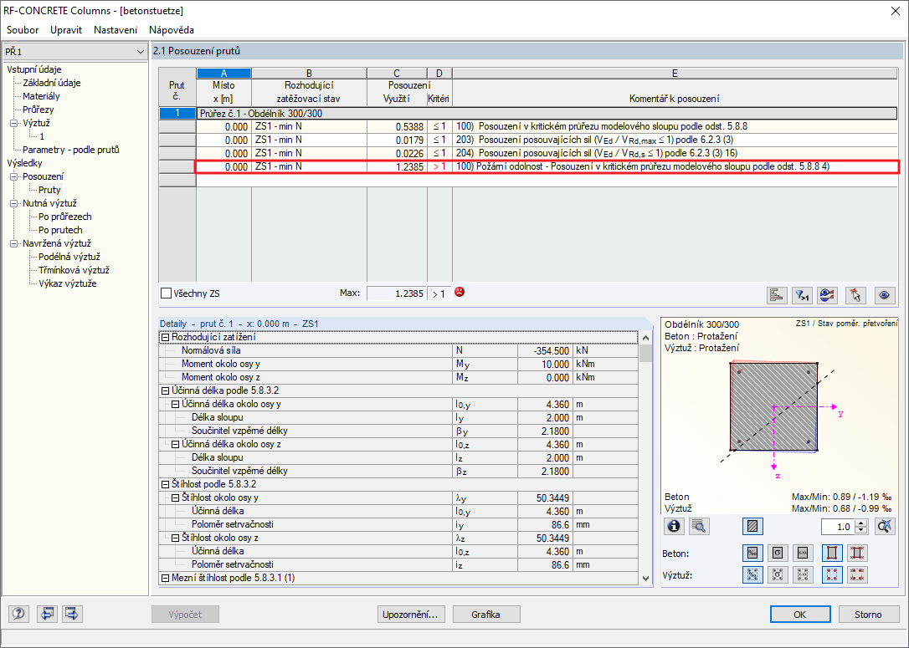
Task: Select the 1.2385 utilization cell
Action: 397,166
